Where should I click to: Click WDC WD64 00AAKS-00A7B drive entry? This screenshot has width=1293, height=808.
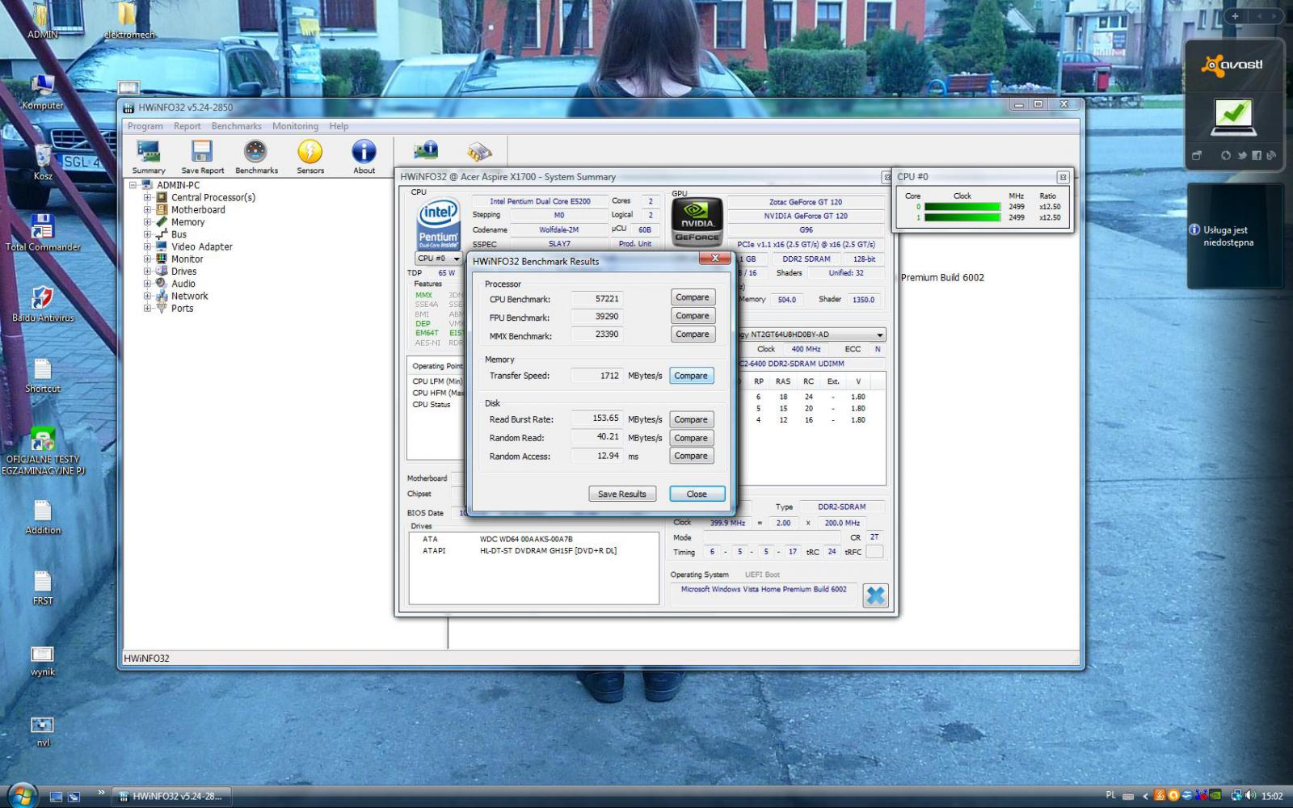point(526,539)
